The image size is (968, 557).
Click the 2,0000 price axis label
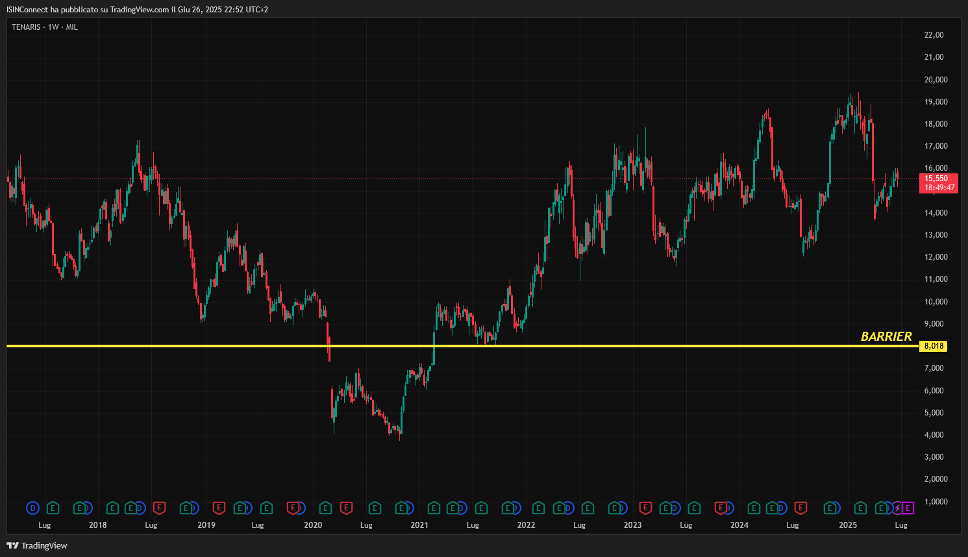pyautogui.click(x=936, y=479)
